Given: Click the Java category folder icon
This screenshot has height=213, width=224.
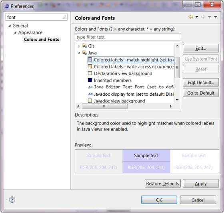Looking at the screenshot, I should coord(84,53).
